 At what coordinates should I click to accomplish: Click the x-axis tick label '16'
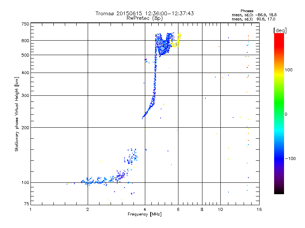(259, 209)
